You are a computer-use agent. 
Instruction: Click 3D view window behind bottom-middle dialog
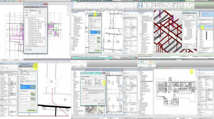click(95, 110)
